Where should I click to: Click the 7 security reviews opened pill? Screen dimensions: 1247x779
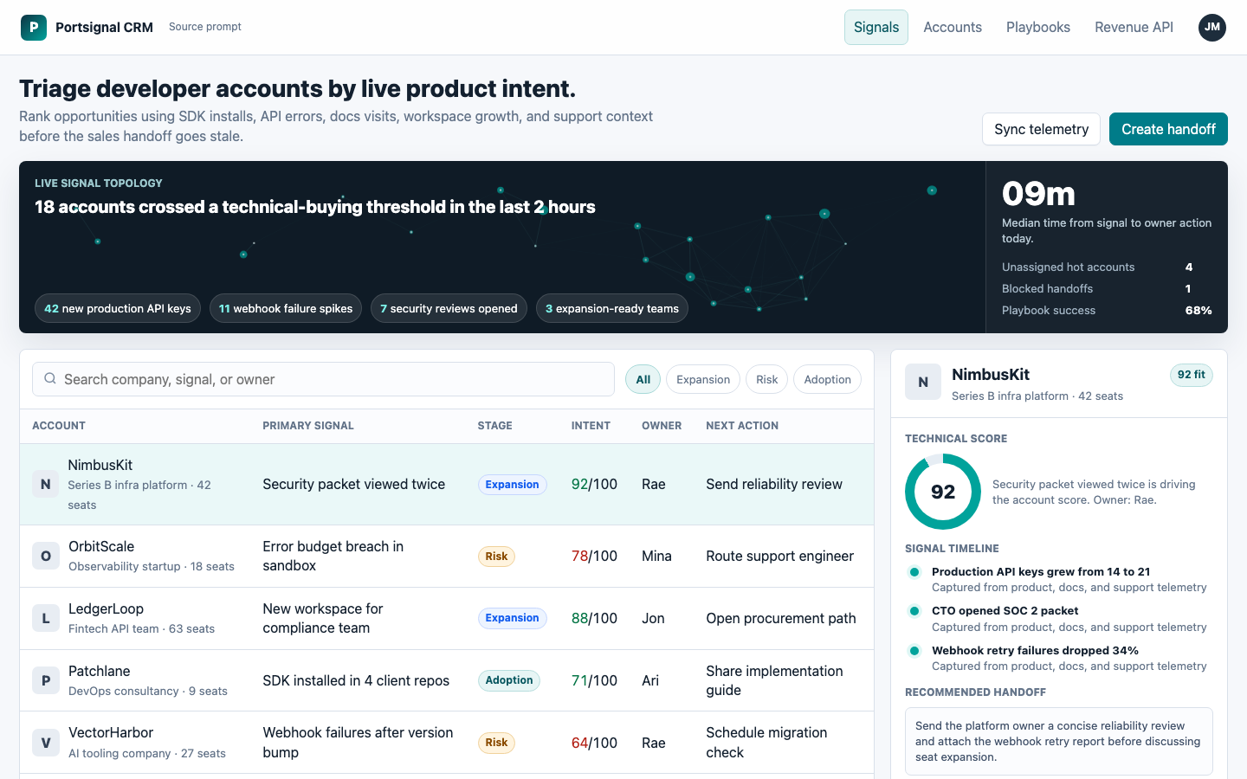(x=449, y=308)
